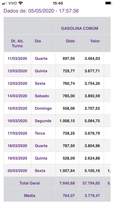
Task: Tap the Total Geral row label
Action: tap(30, 183)
